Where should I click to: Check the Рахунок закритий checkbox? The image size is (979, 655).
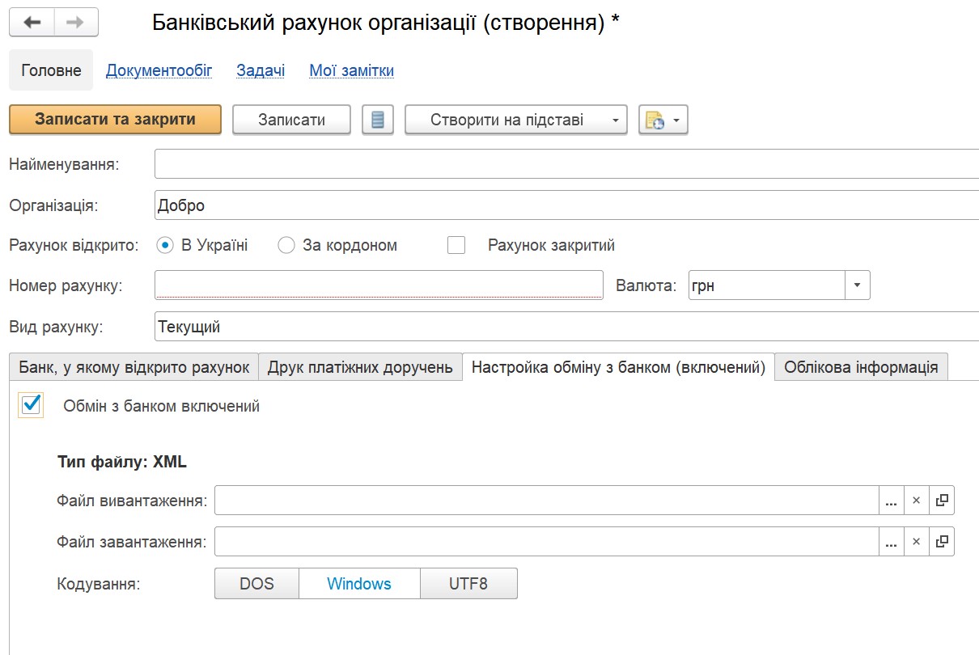(x=456, y=245)
